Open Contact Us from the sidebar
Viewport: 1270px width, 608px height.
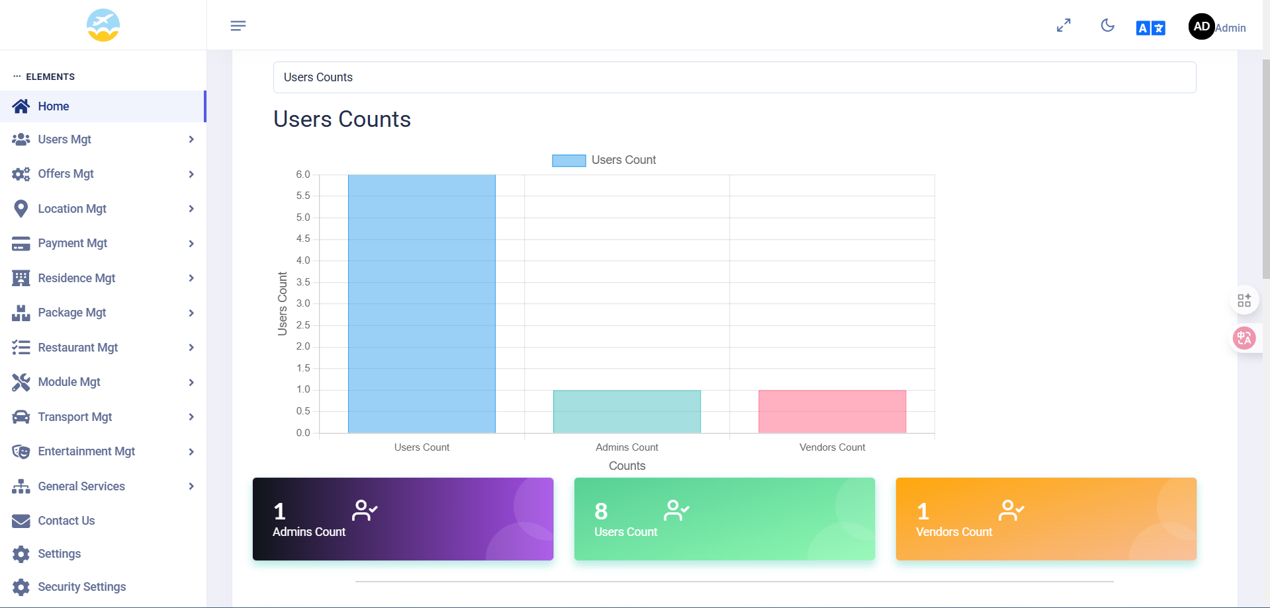[66, 521]
